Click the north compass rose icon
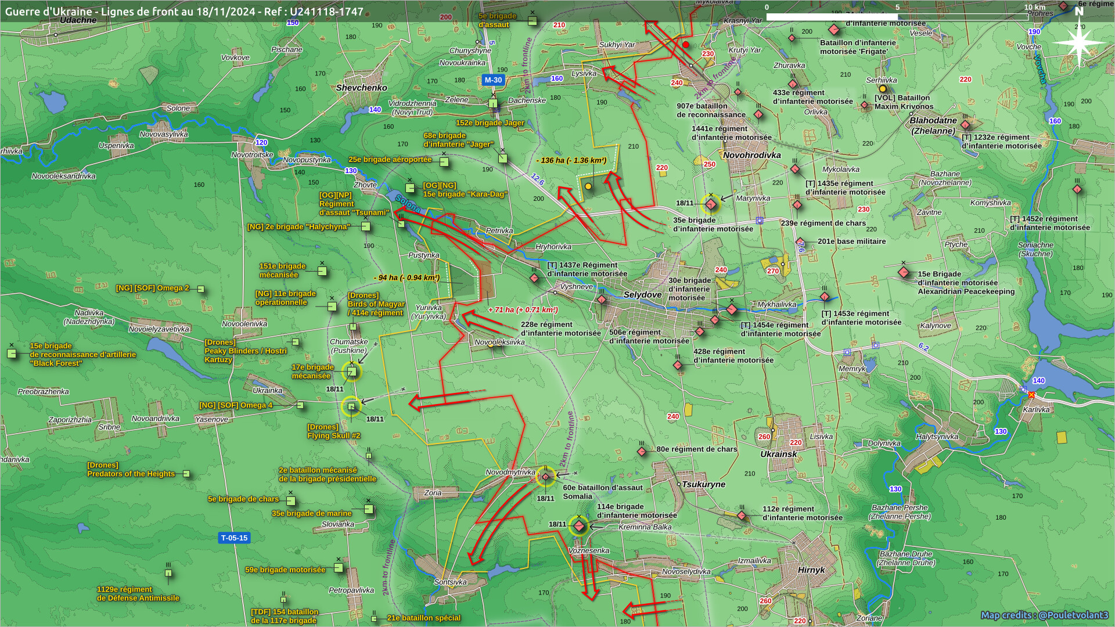Viewport: 1115px width, 627px height. pyautogui.click(x=1079, y=42)
